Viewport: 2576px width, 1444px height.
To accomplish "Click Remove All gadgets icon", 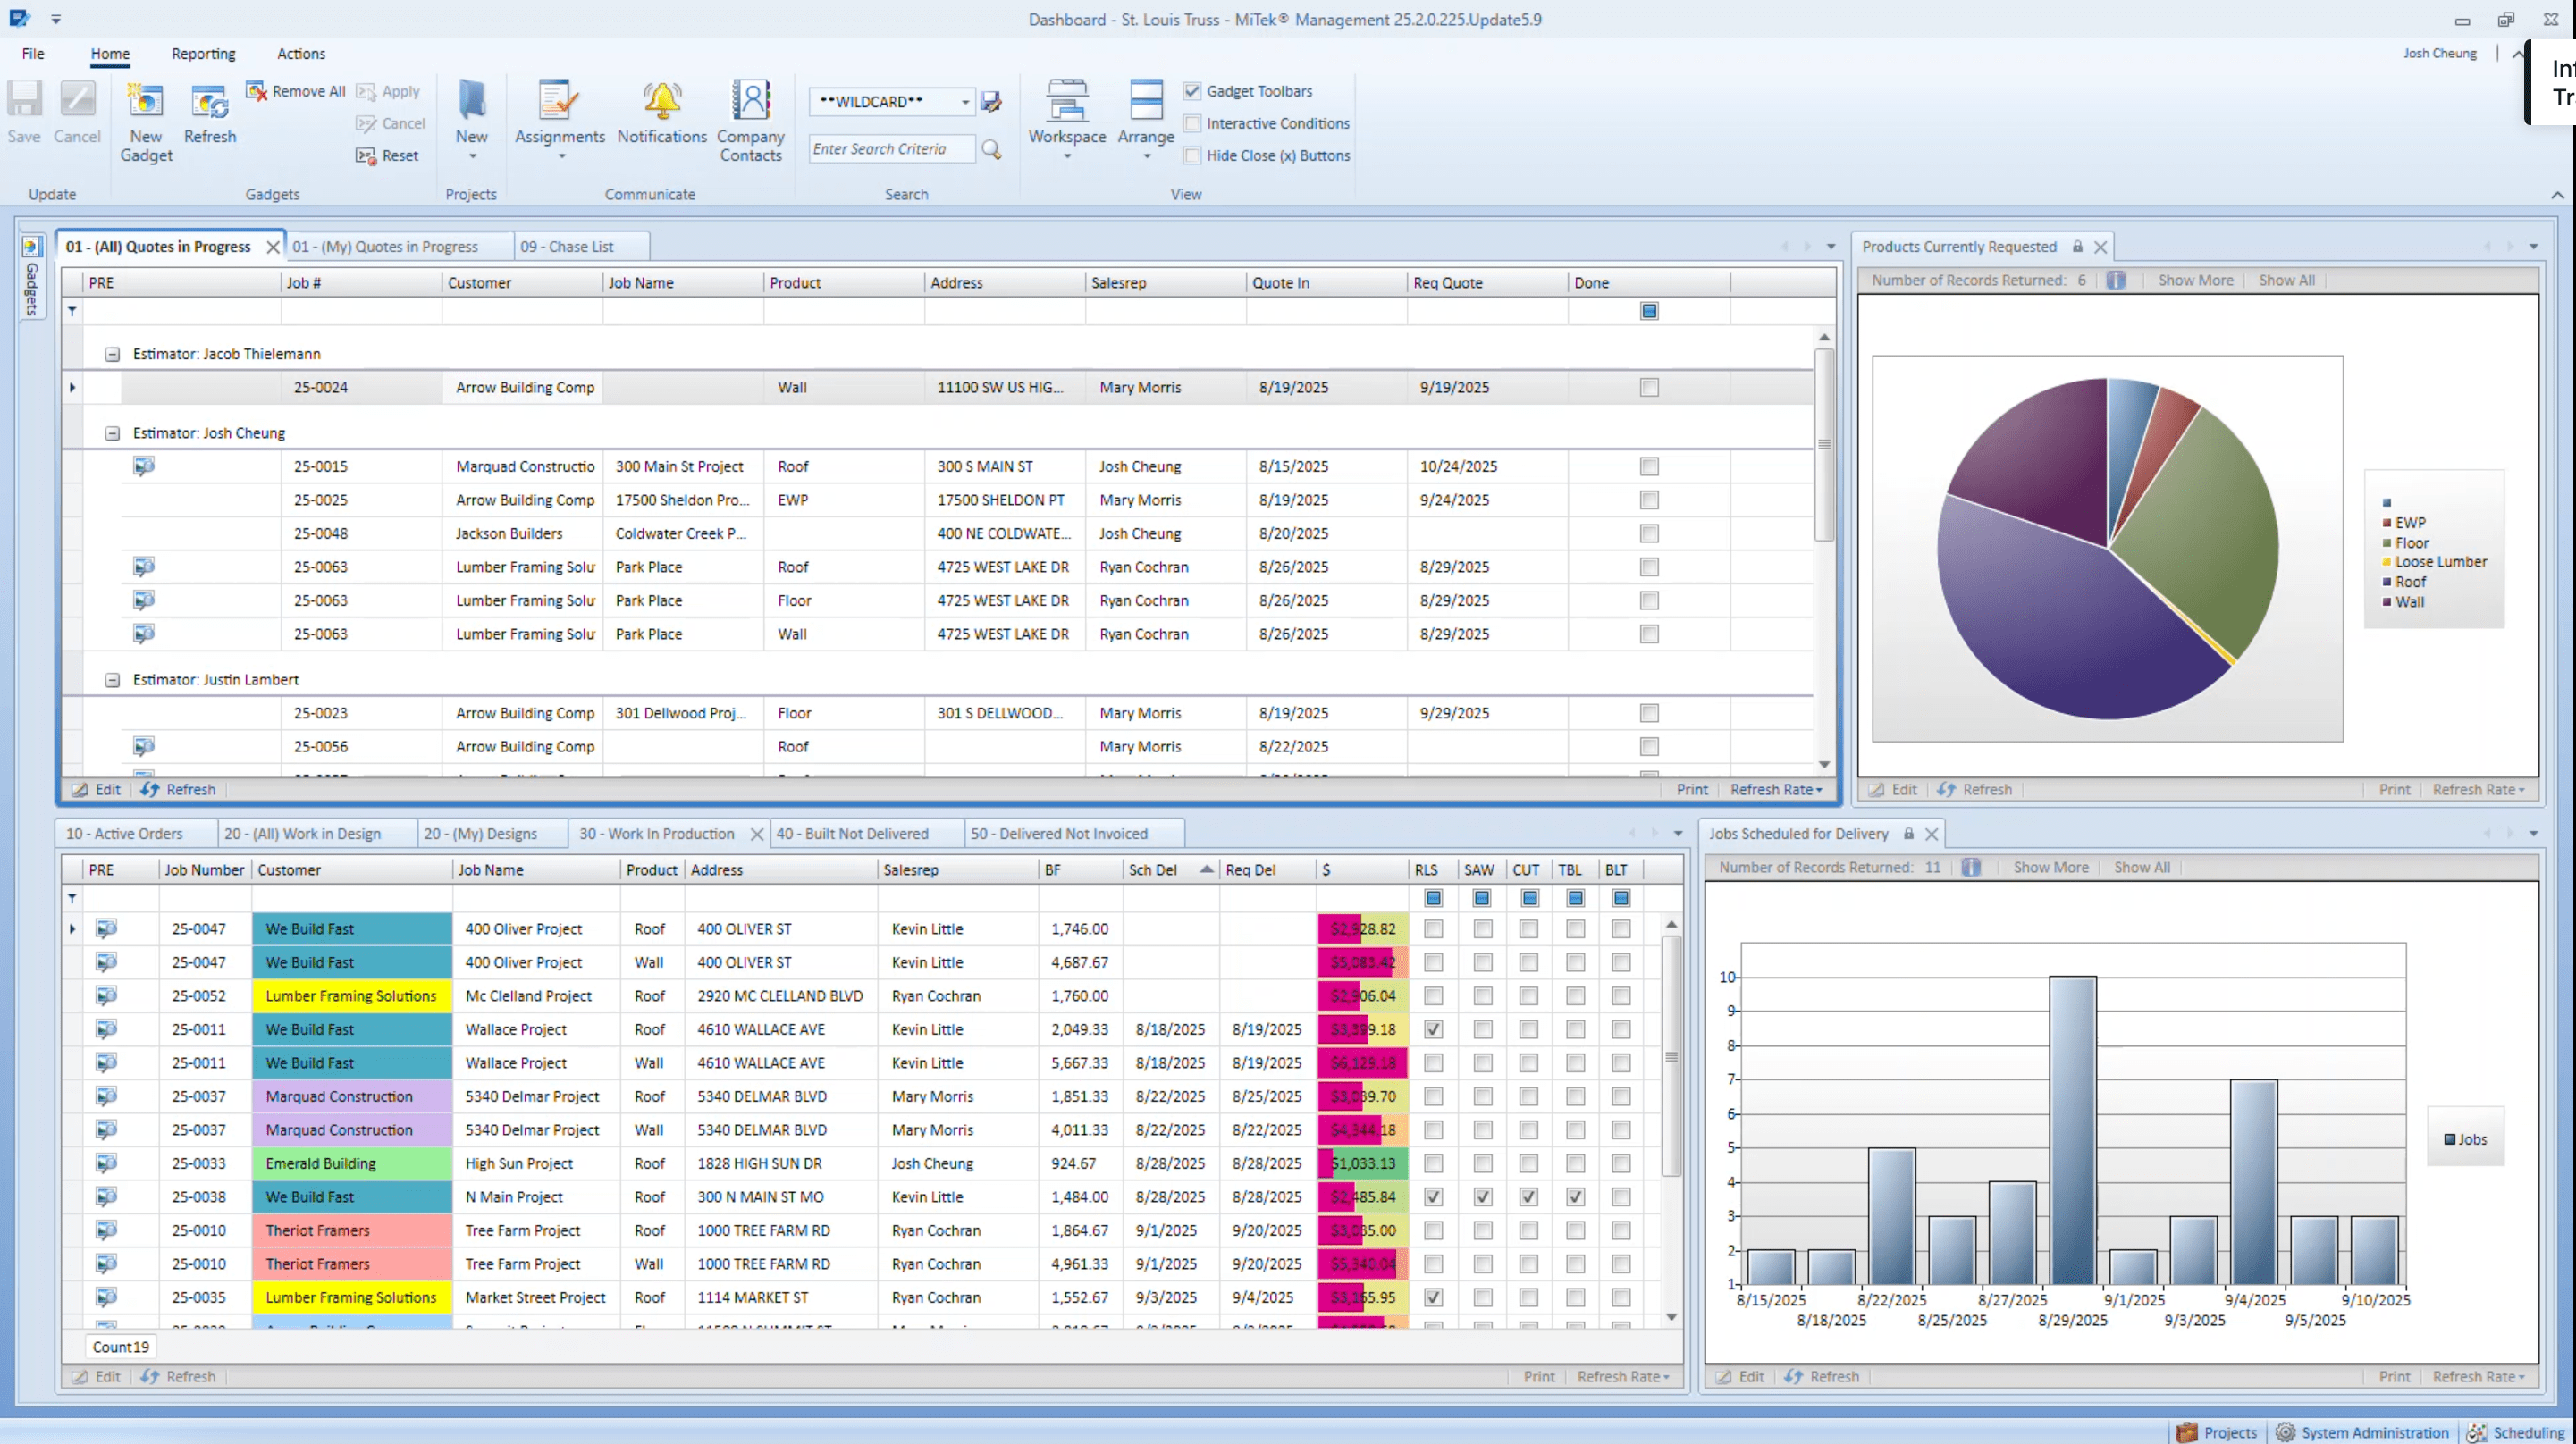I will coord(257,91).
